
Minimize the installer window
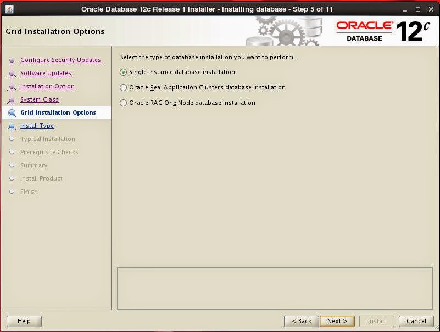tap(405, 9)
